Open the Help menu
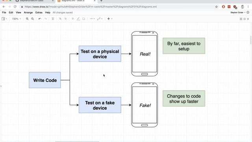The height and width of the screenshot is (142, 252). point(48,13)
